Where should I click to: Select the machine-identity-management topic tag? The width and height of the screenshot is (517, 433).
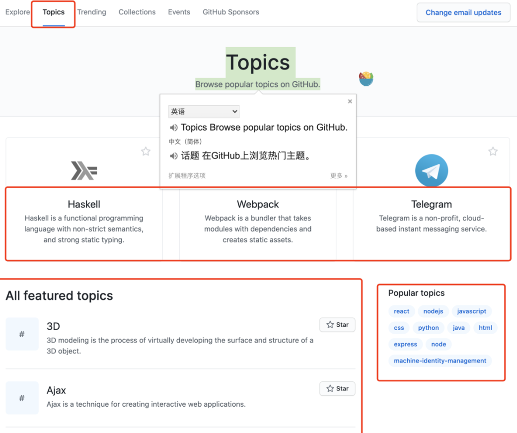click(440, 361)
